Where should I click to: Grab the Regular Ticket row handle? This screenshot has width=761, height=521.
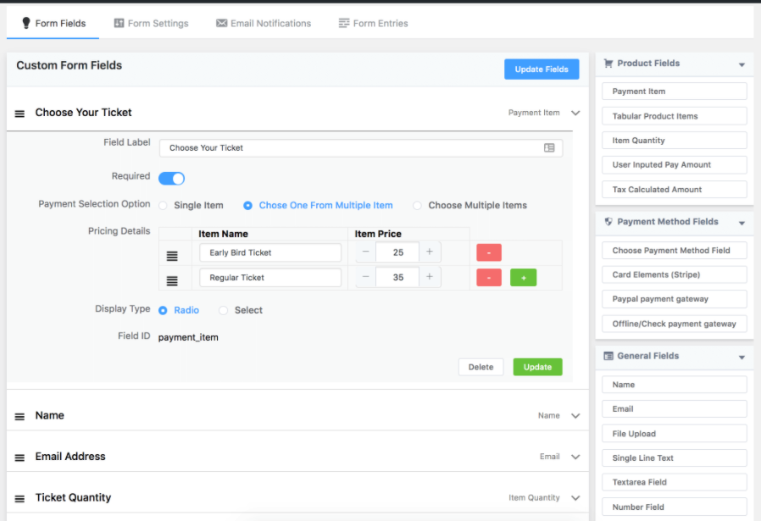pyautogui.click(x=172, y=281)
